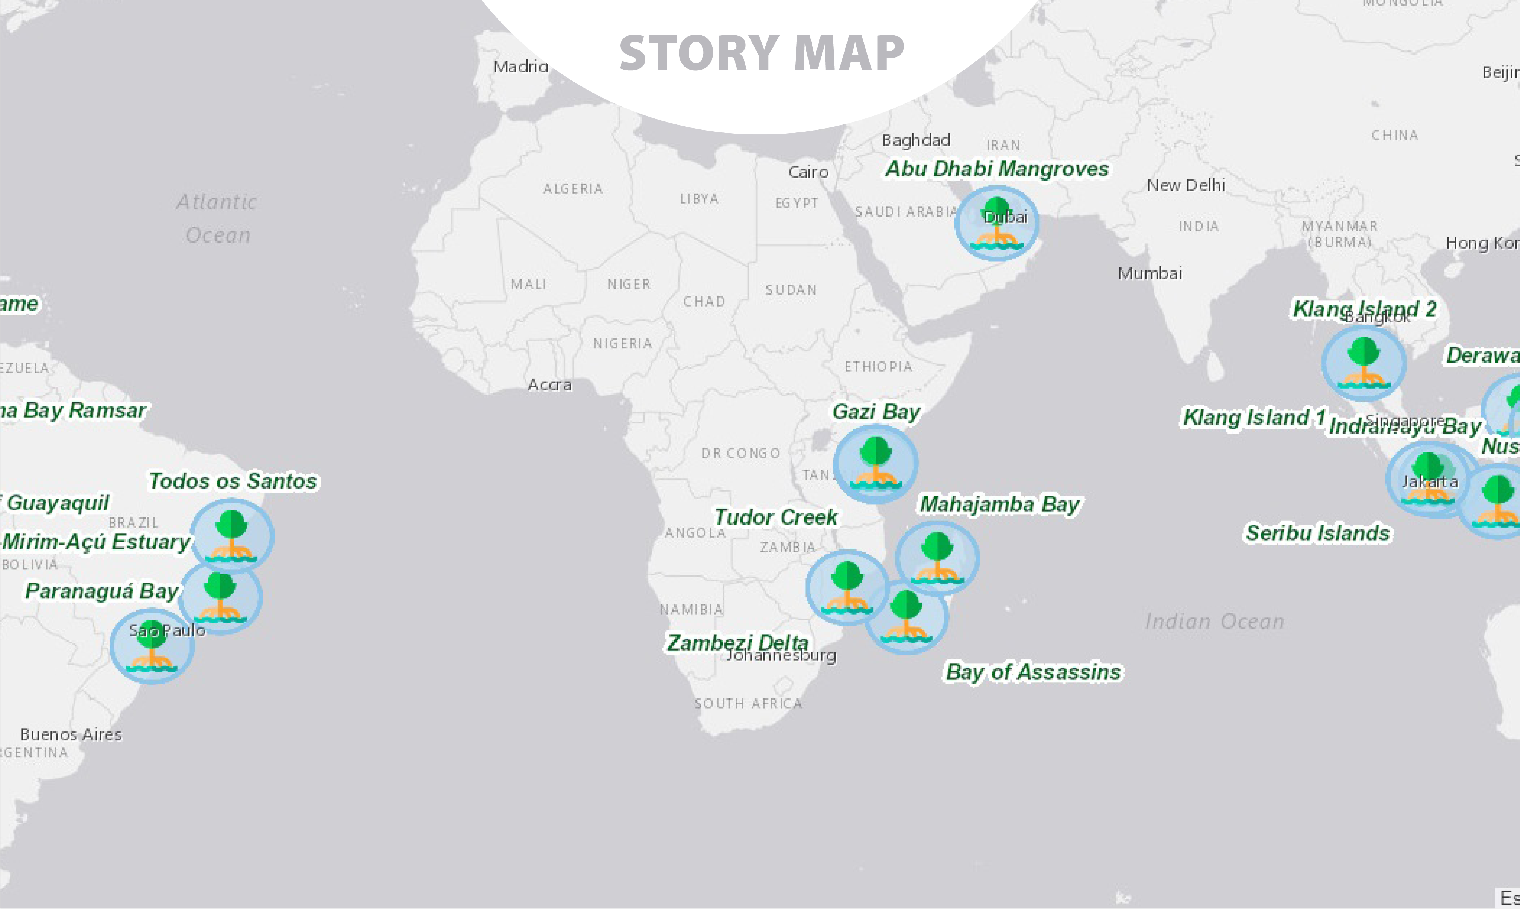This screenshot has height=909, width=1520.
Task: Select the Mumbai city label
Action: click(x=1150, y=273)
